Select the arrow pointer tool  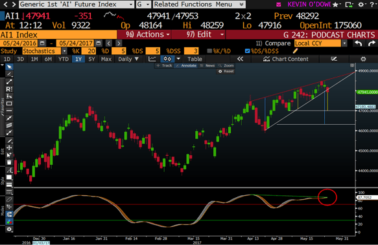[x=9, y=67]
